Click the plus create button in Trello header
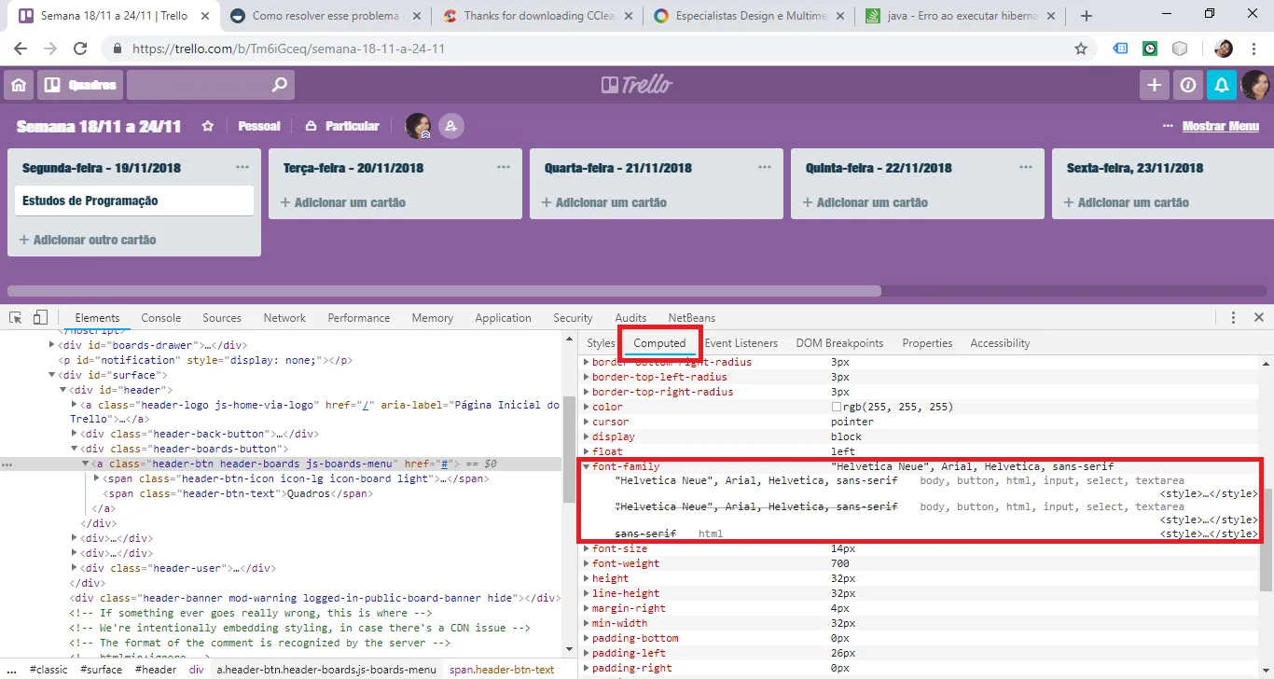The height and width of the screenshot is (679, 1274). click(1154, 85)
